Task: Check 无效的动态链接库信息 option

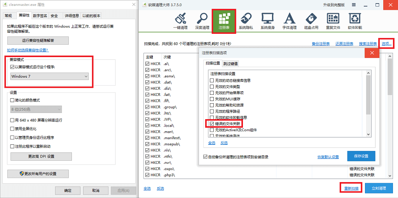Action: tap(212, 80)
